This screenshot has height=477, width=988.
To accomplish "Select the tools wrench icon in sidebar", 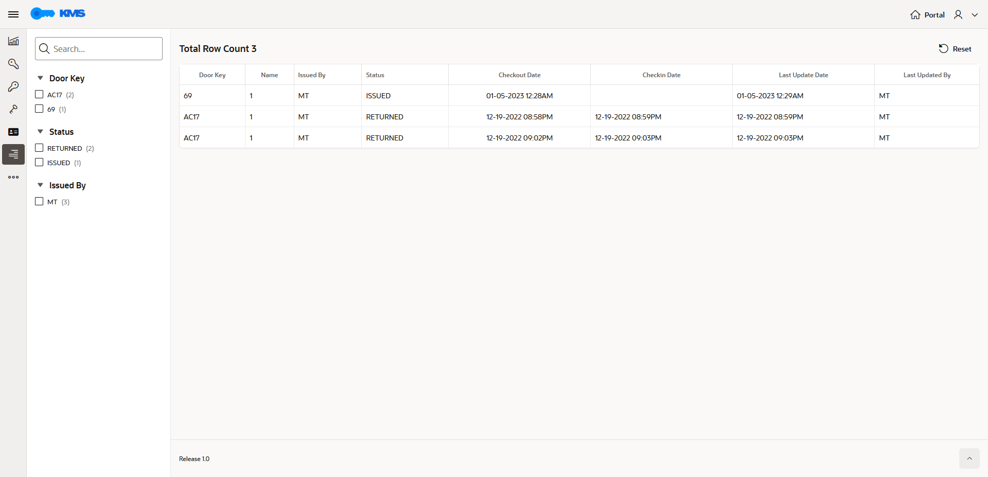I will (x=13, y=109).
